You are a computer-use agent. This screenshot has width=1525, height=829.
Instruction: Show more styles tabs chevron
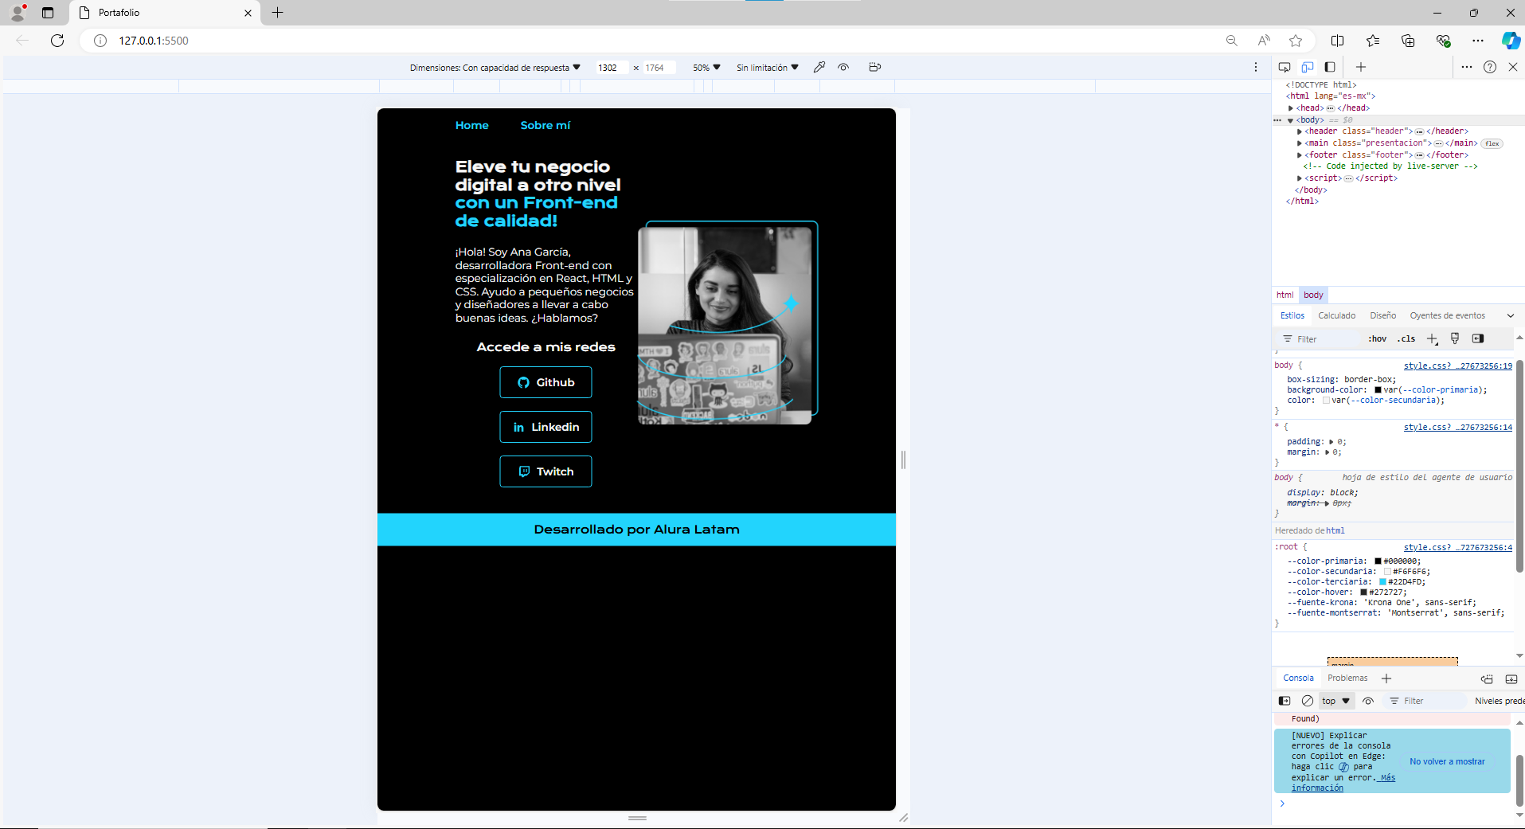[1511, 316]
